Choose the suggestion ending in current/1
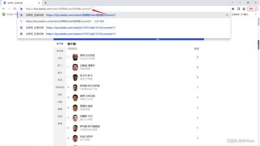Image resolution: width=260 pixels, height=146 pixels. [x=124, y=15]
